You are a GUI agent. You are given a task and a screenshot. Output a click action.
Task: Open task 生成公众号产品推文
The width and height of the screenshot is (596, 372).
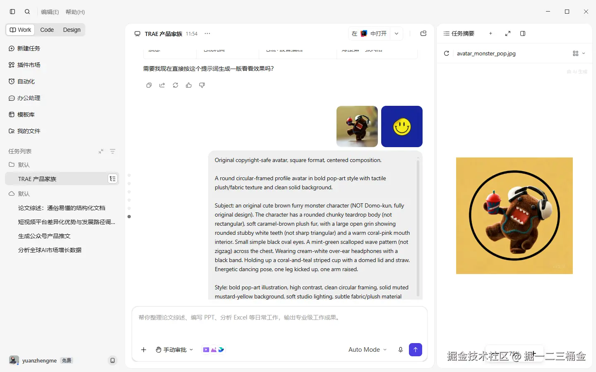(x=44, y=236)
